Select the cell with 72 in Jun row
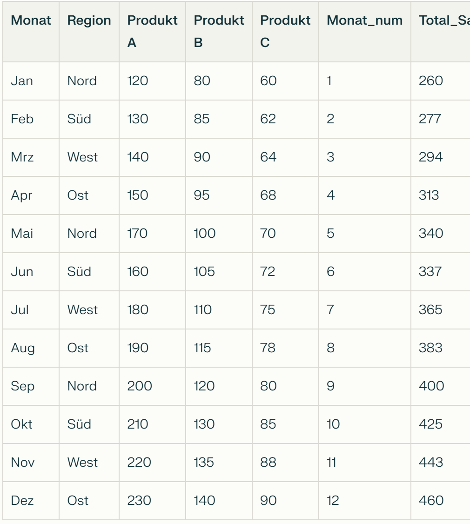This screenshot has width=470, height=524. click(285, 271)
